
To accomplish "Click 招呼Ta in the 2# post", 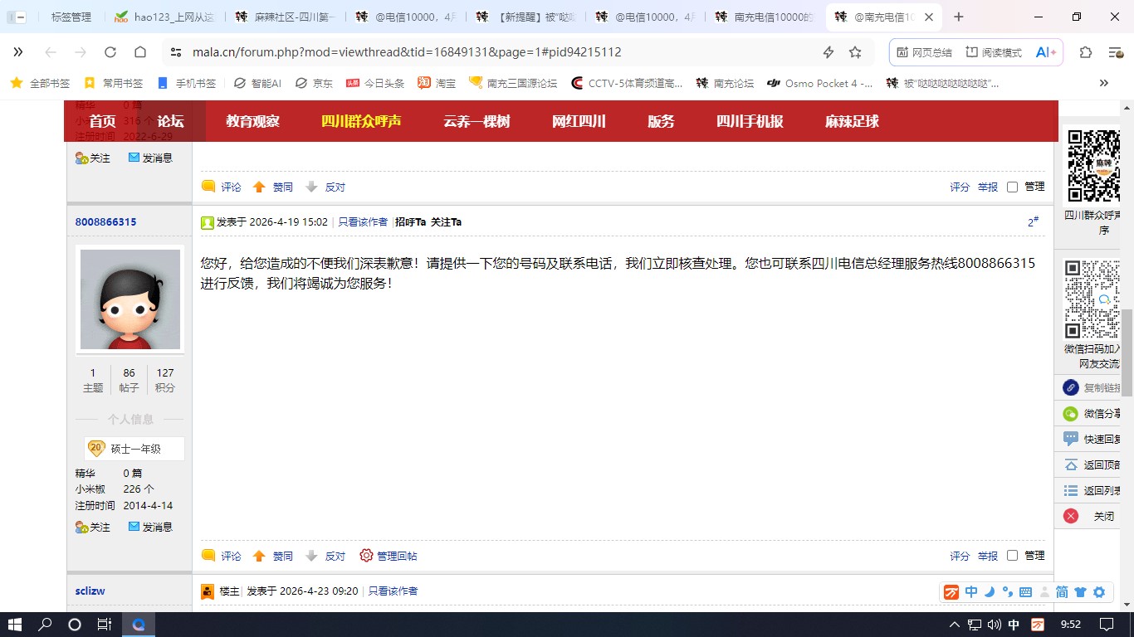I will pyautogui.click(x=410, y=222).
